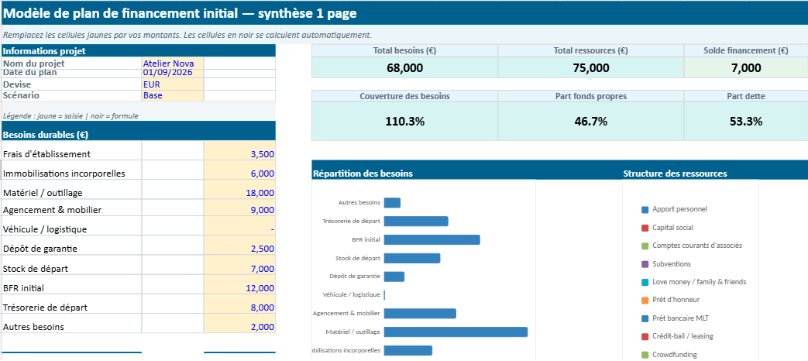Click the Couverture des besoins 110.3% cell
The width and height of the screenshot is (808, 361).
404,122
